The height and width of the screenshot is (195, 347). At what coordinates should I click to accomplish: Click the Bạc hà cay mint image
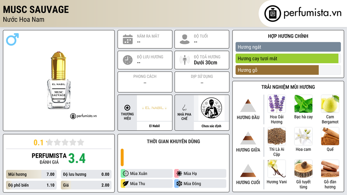tap(303, 104)
